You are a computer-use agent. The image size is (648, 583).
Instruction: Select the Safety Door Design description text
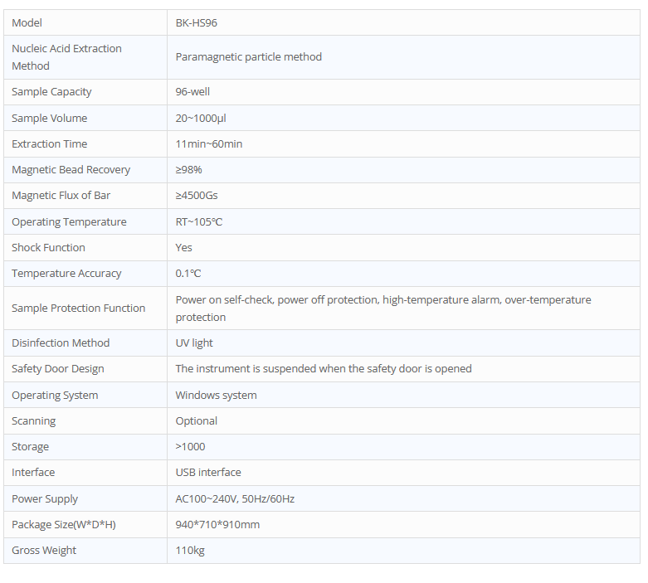(324, 369)
